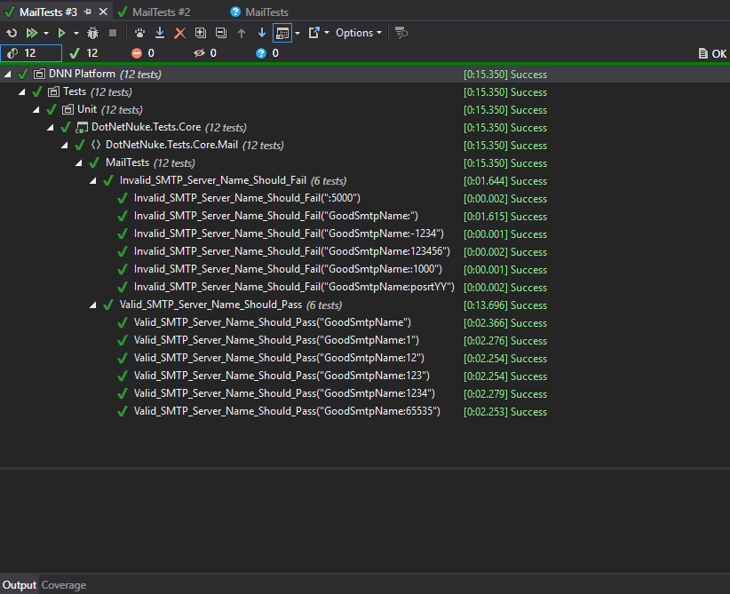This screenshot has width=730, height=594.
Task: Select the Output tab at the bottom
Action: 19,585
